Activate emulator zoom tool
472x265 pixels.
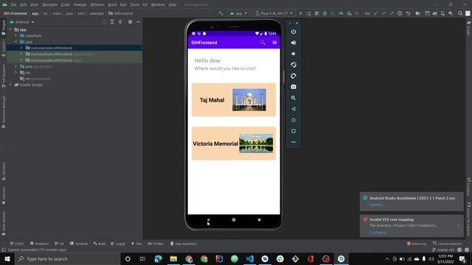point(294,98)
